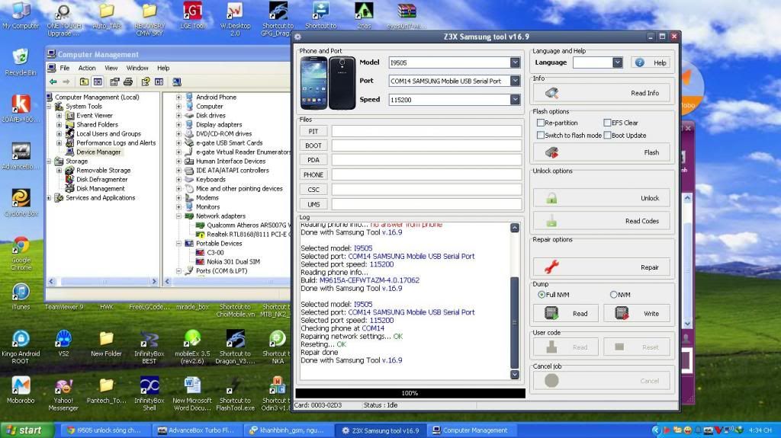Image resolution: width=781 pixels, height=438 pixels.
Task: Collapse the Portable Devices node
Action: (178, 244)
